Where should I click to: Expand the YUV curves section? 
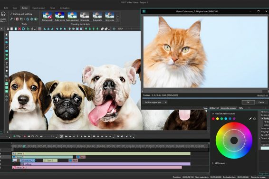[213, 163]
